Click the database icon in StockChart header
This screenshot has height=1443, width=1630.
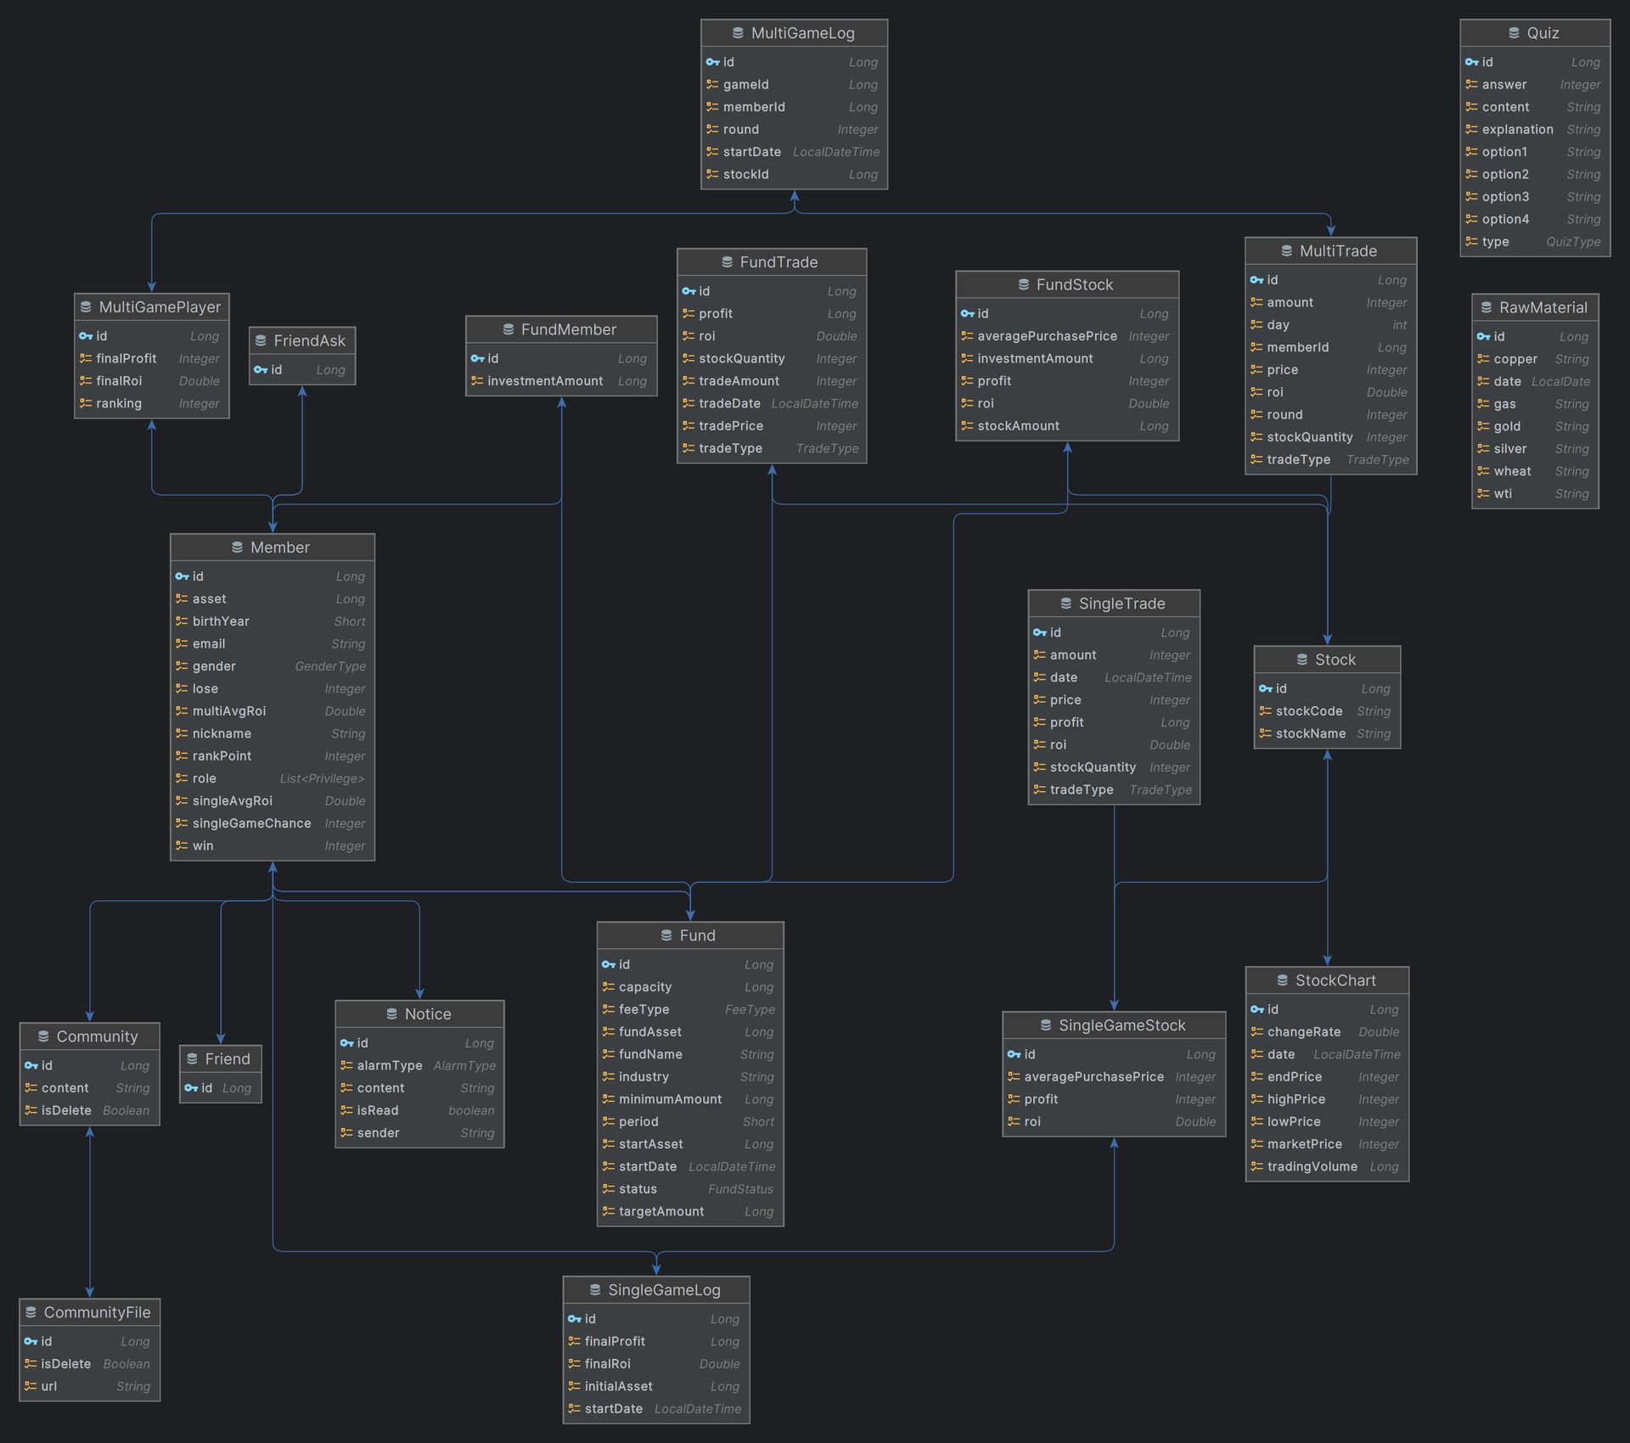pyautogui.click(x=1282, y=980)
